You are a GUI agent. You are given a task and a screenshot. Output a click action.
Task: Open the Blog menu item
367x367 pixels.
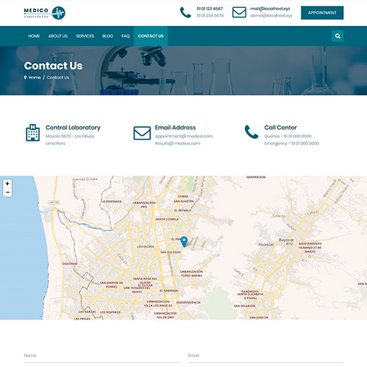[107, 36]
